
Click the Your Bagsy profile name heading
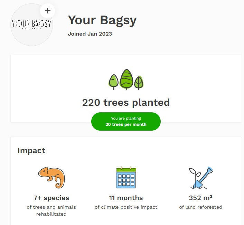pyautogui.click(x=102, y=20)
